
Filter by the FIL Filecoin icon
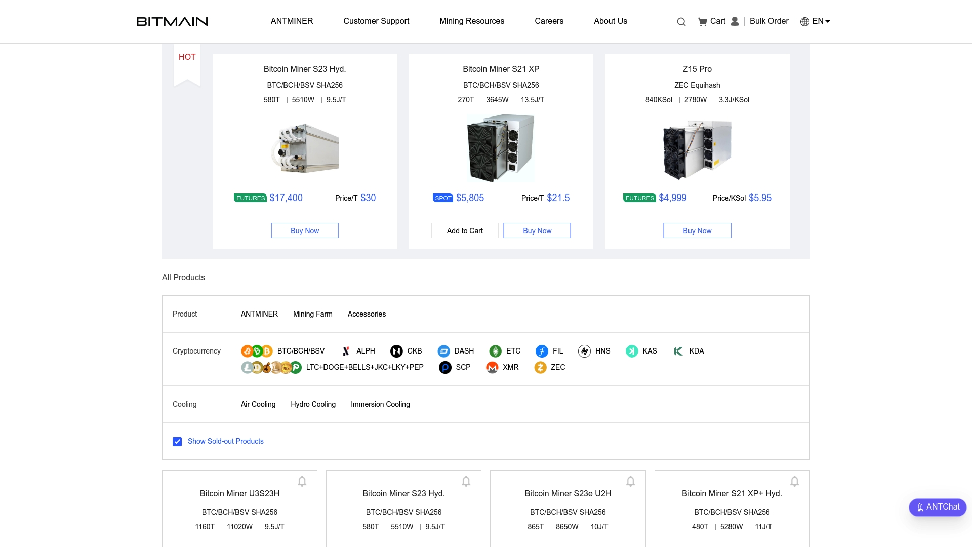(542, 351)
